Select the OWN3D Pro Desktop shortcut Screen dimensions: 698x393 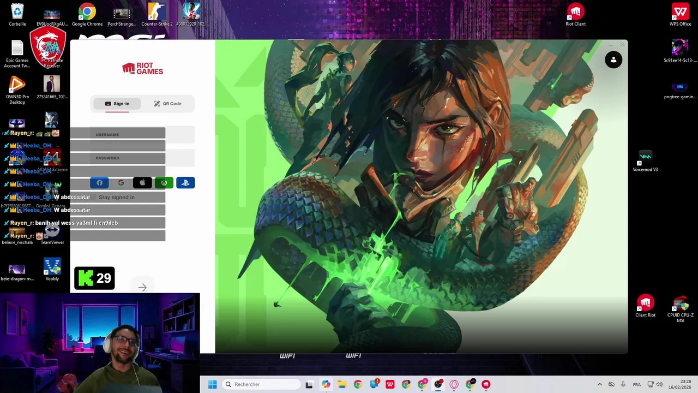pyautogui.click(x=17, y=91)
